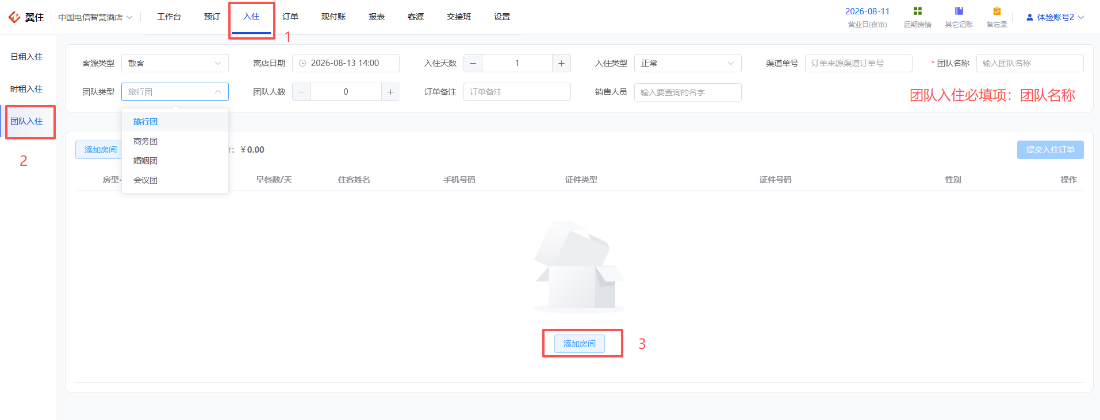Select 旅行团 from the dropdown list
Viewport: 1100px width, 420px height.
point(175,122)
